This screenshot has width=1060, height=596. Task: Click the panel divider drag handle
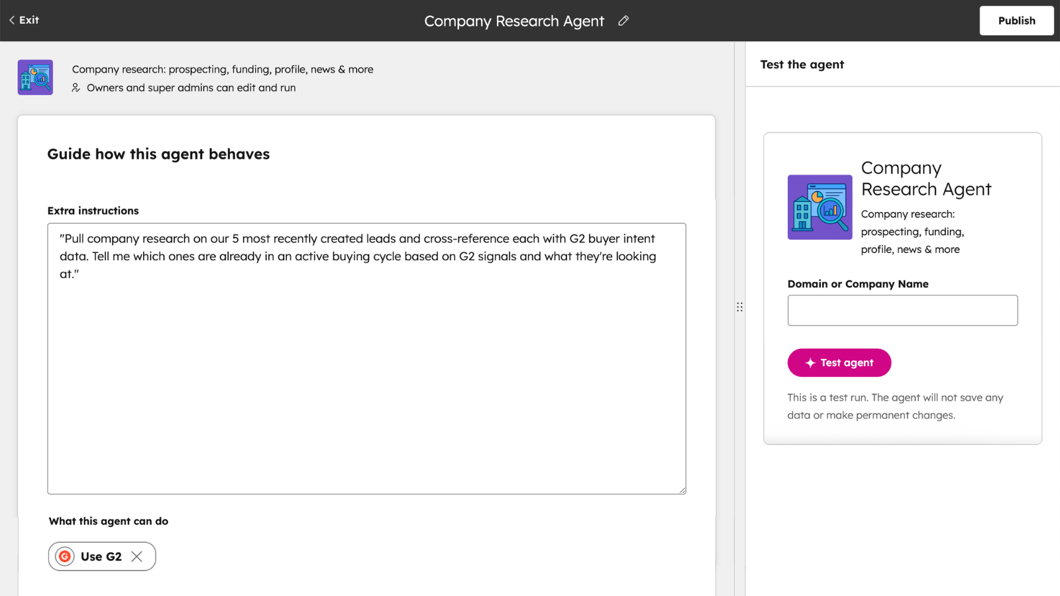pyautogui.click(x=739, y=306)
